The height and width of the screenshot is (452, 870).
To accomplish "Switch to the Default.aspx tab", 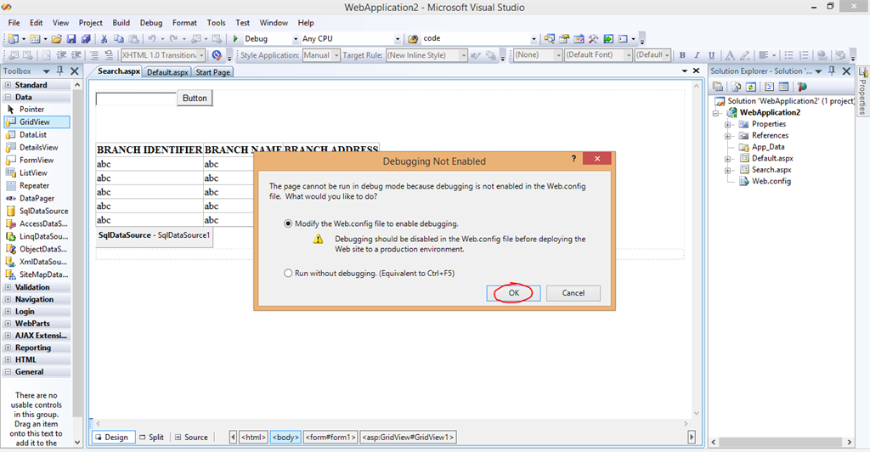I will pos(167,72).
